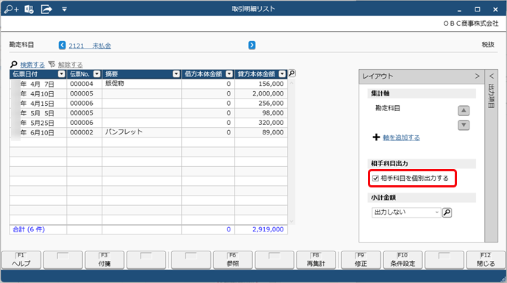This screenshot has width=507, height=283.
Task: Click the 合計 (6 件) total label
Action: click(29, 229)
